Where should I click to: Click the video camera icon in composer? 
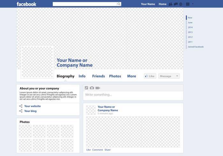(x=98, y=88)
